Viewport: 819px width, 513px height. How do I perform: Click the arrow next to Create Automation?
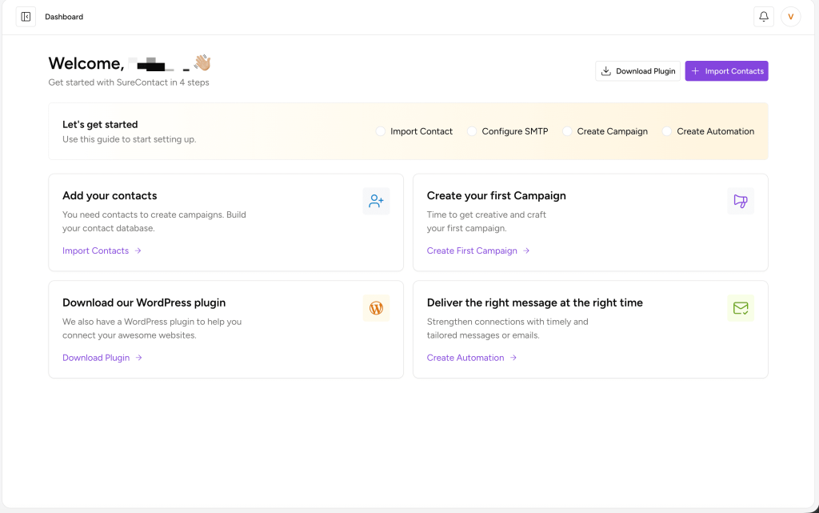pyautogui.click(x=513, y=358)
